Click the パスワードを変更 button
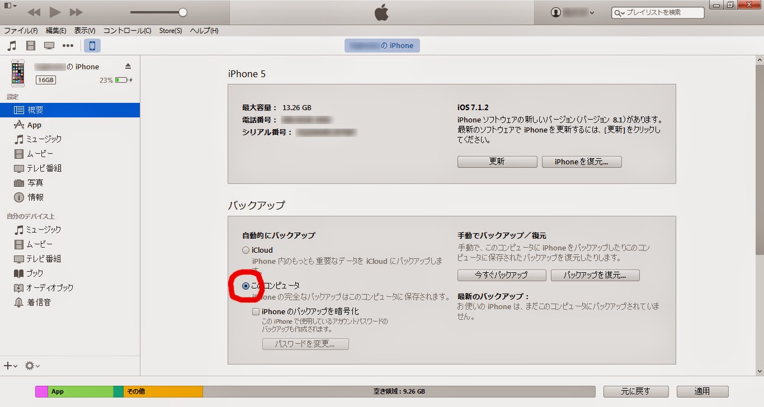764x407 pixels. pyautogui.click(x=305, y=344)
